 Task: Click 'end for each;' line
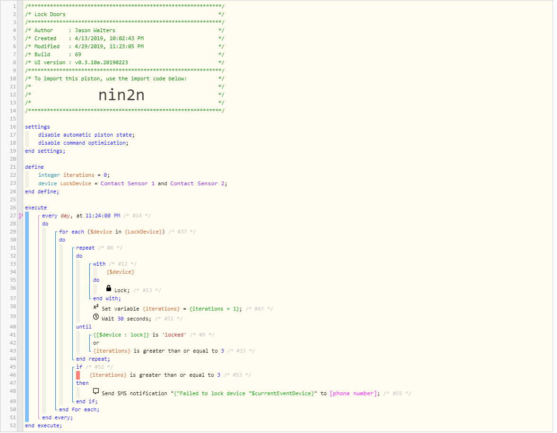pos(79,410)
